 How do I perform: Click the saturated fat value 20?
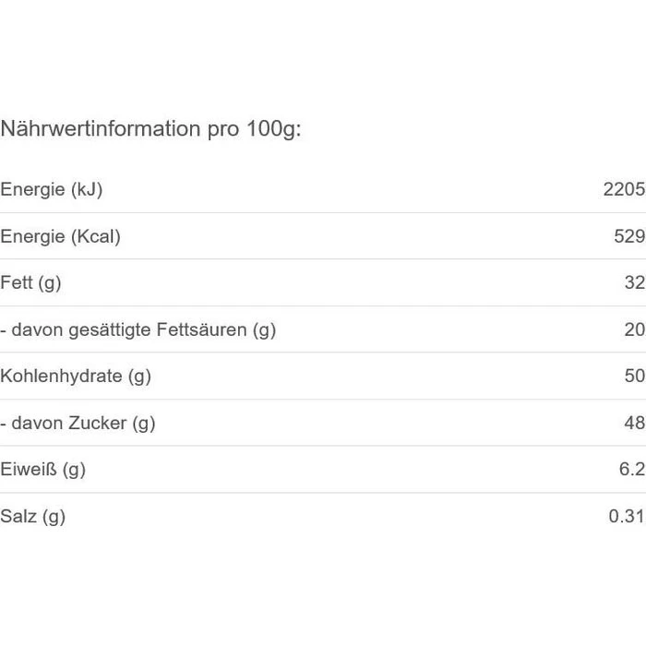[x=634, y=330]
